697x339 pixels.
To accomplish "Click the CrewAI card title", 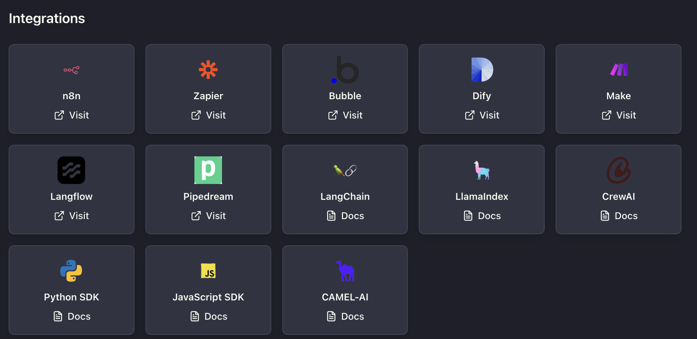I will click(x=619, y=196).
